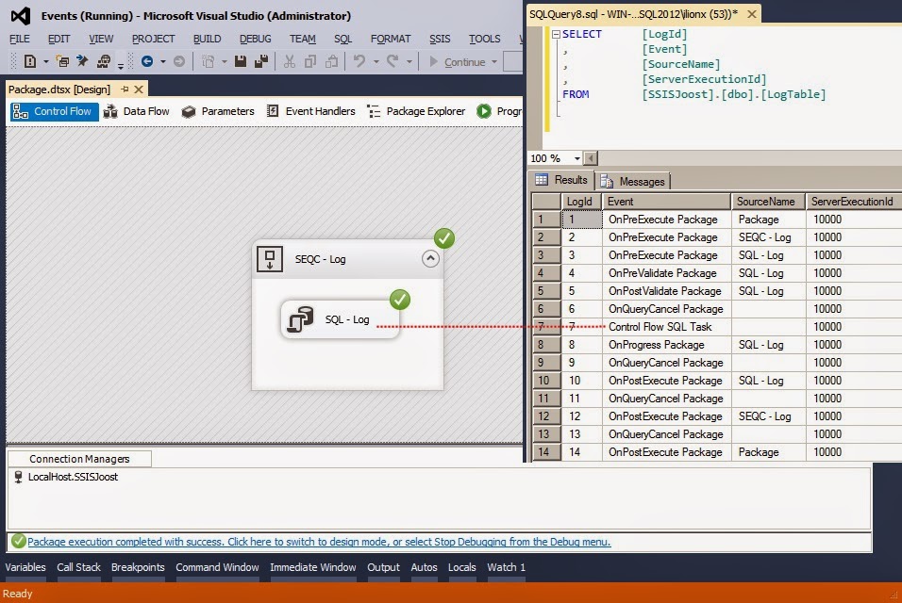The height and width of the screenshot is (603, 902).
Task: Open the Watch 1 window tab
Action: [507, 567]
